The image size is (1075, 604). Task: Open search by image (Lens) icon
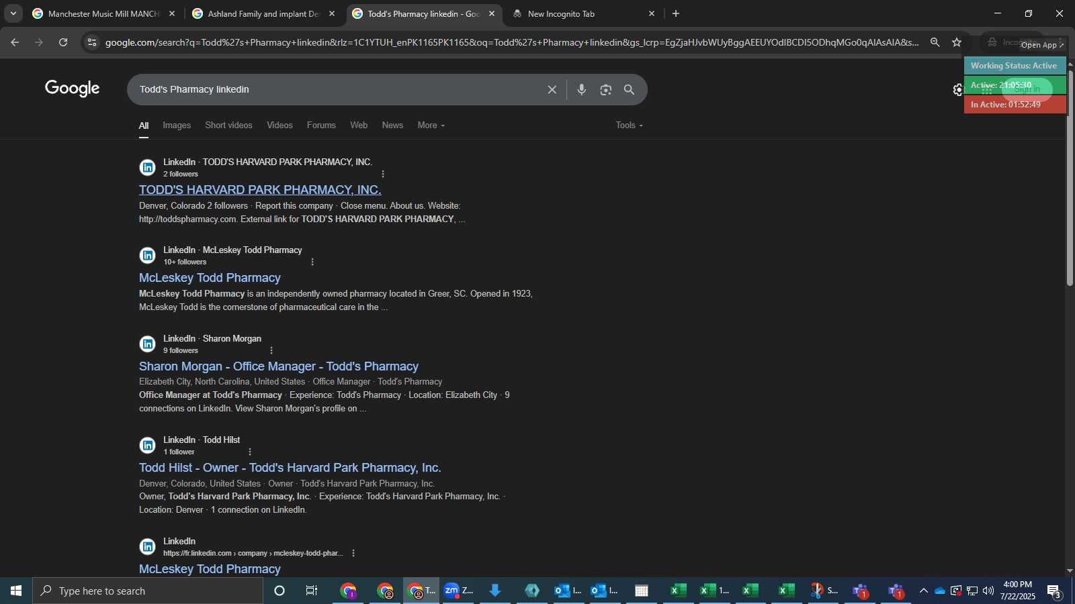click(606, 89)
